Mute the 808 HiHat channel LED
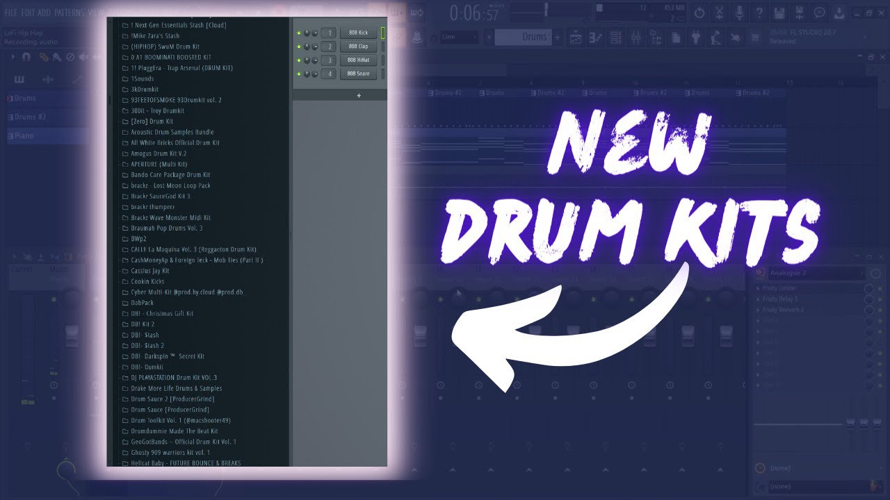This screenshot has width=890, height=500. (298, 60)
